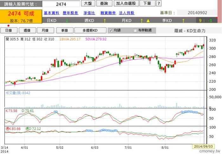Select the 月線 monthly chart
The image size is (222, 154).
pos(45,31)
